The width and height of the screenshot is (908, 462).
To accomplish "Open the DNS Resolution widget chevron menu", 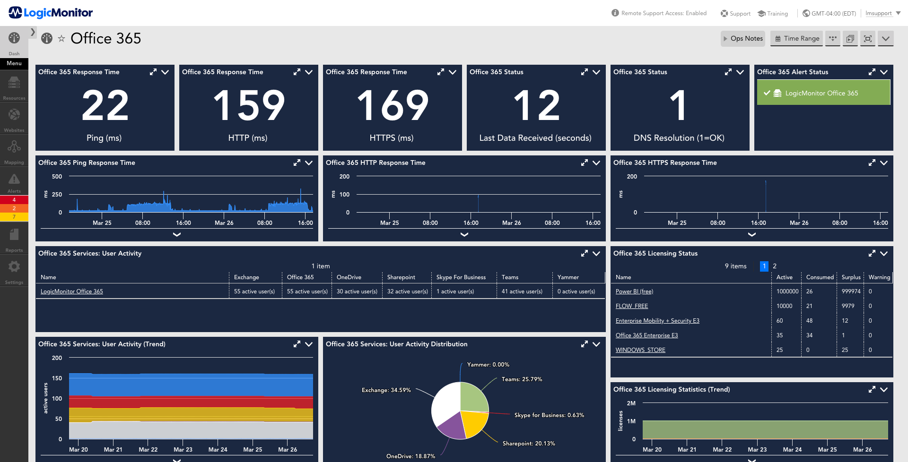I will click(x=740, y=72).
